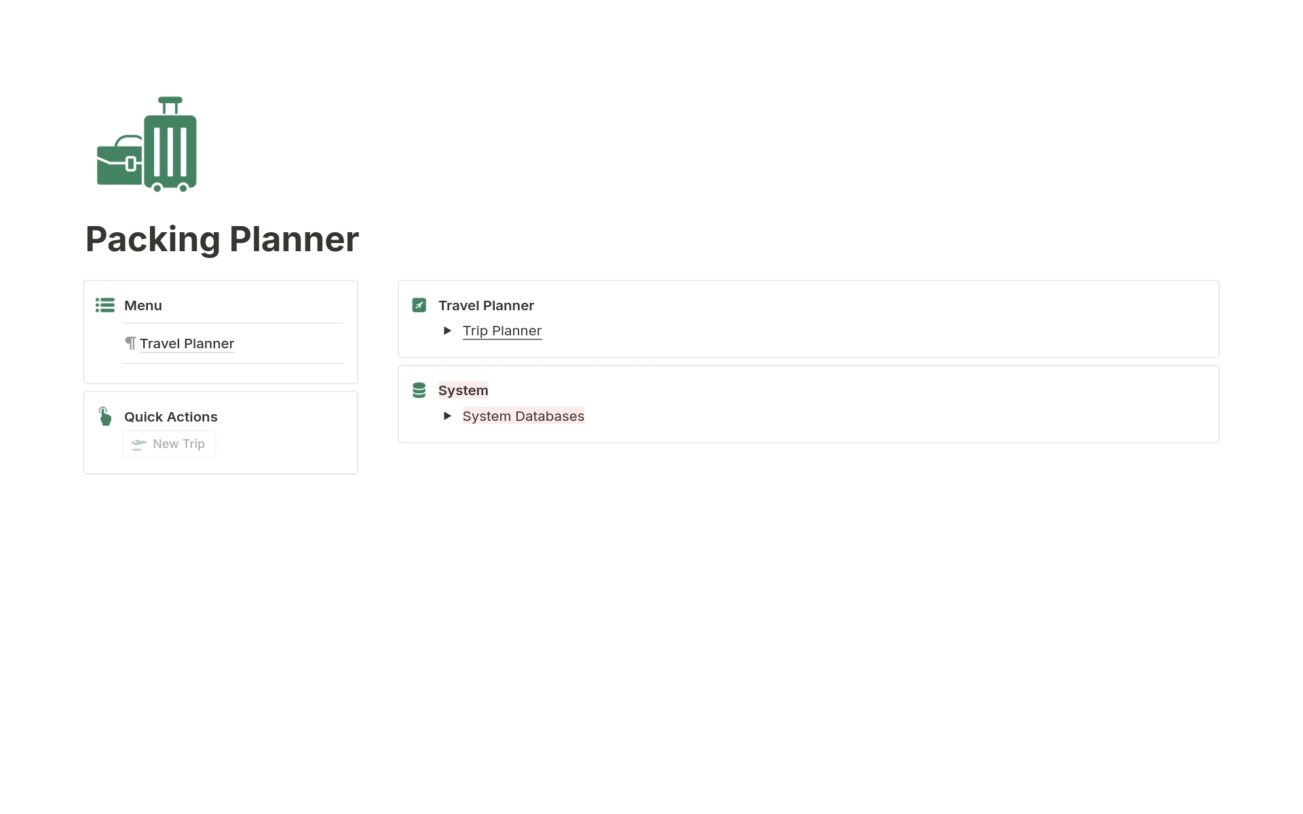Click the green luggage page icon

pos(147,144)
